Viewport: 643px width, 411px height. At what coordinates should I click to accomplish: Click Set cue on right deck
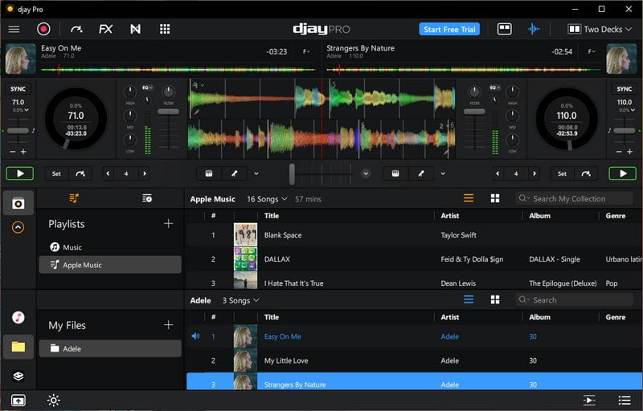(562, 173)
